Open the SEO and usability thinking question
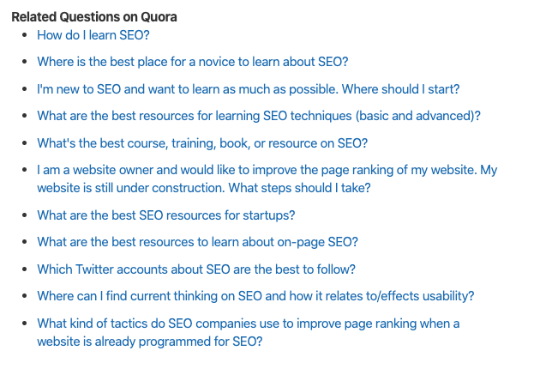Viewport: 540px width, 369px height. (255, 296)
